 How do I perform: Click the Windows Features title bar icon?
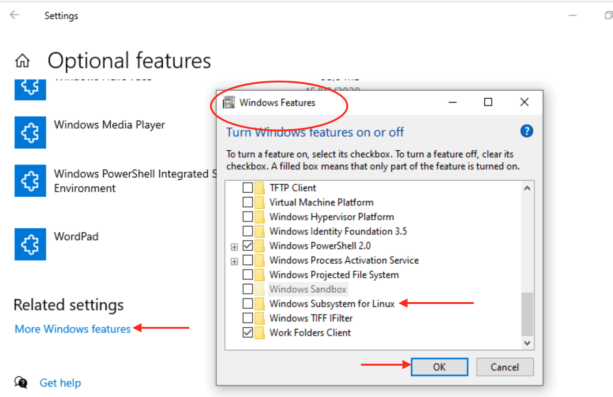point(229,103)
